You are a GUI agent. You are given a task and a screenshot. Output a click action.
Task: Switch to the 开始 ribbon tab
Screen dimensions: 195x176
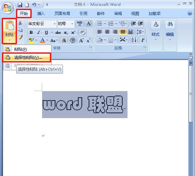pos(23,13)
